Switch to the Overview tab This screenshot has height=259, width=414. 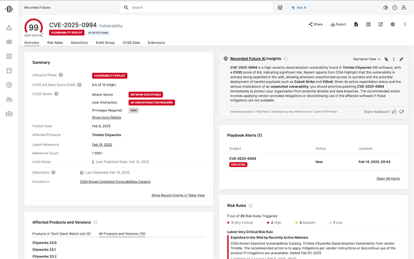coord(31,42)
